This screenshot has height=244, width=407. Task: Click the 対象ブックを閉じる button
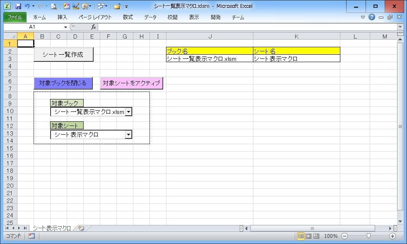click(63, 83)
